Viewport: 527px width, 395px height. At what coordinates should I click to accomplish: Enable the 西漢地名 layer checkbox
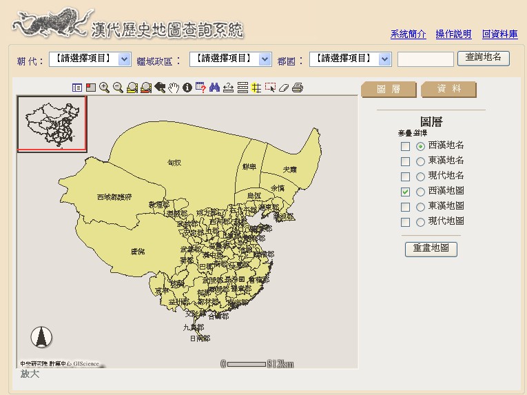(405, 146)
